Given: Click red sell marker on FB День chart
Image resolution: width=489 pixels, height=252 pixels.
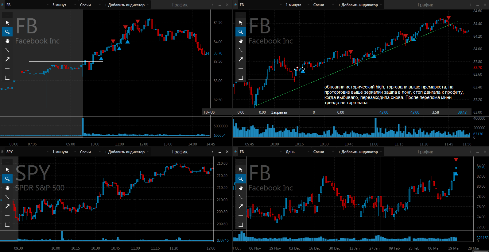Looking at the screenshot, I should (x=456, y=160).
